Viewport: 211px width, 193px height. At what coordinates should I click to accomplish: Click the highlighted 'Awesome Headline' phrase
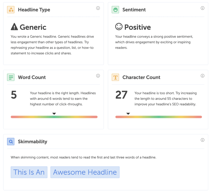click(85, 172)
